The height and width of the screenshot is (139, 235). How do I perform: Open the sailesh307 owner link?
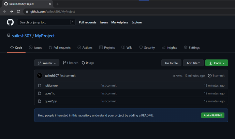pos(21,36)
